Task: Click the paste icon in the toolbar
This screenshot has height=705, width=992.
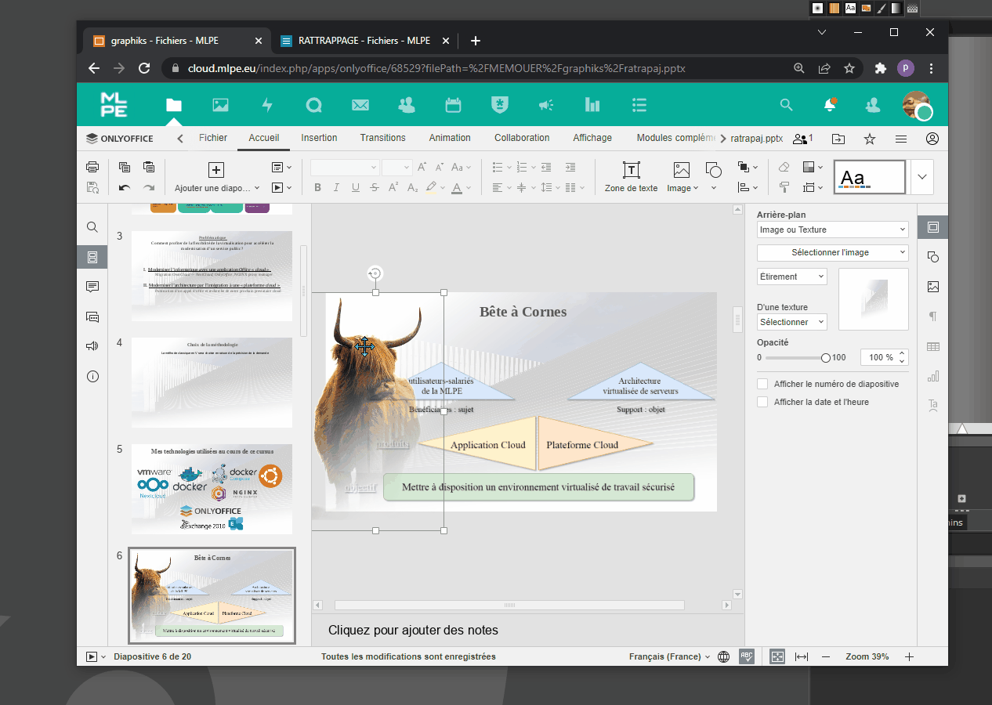Action: [x=149, y=167]
